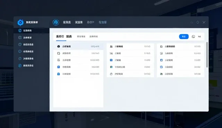Click the vertical scrollbar thumb on the content's right edge
This screenshot has width=222, height=128.
[x=207, y=55]
